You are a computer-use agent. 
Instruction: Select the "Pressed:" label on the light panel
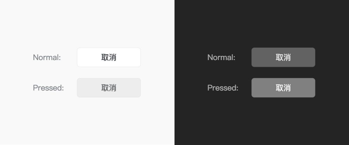[x=48, y=88]
